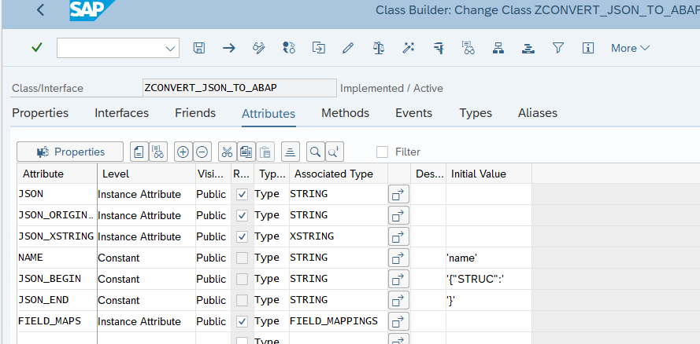Toggle Read-Only checkbox in NAME row
The width and height of the screenshot is (700, 344).
pyautogui.click(x=242, y=258)
